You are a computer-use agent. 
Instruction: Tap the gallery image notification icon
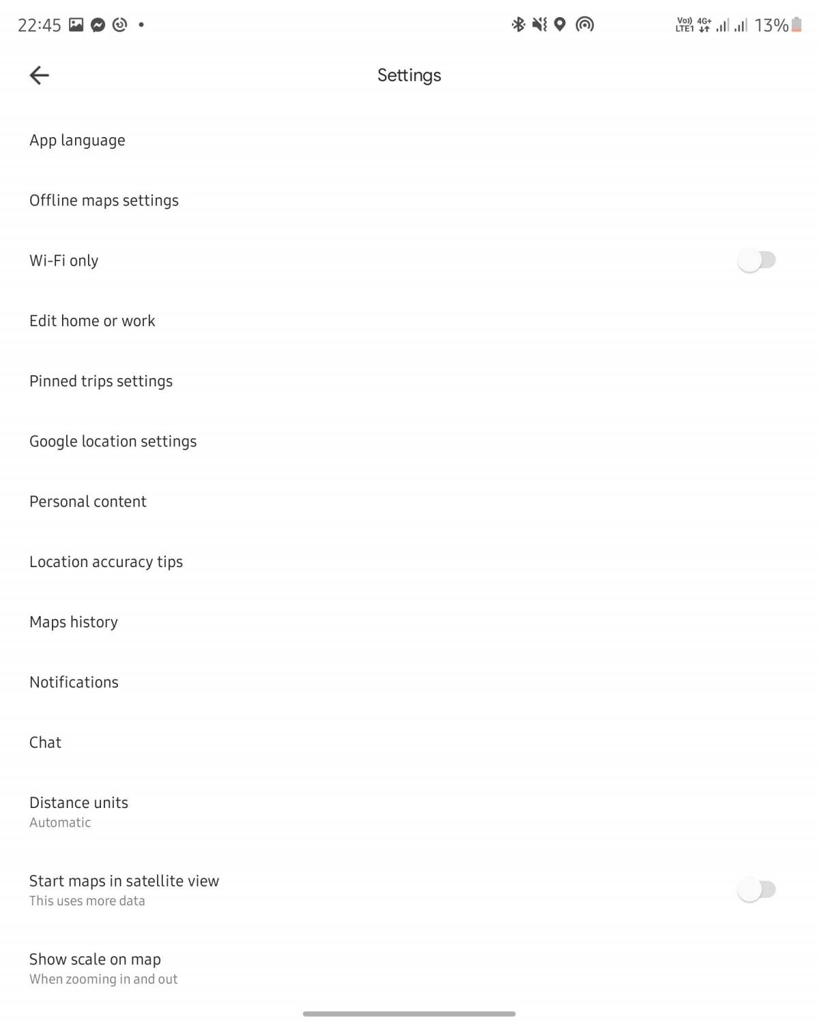point(76,25)
